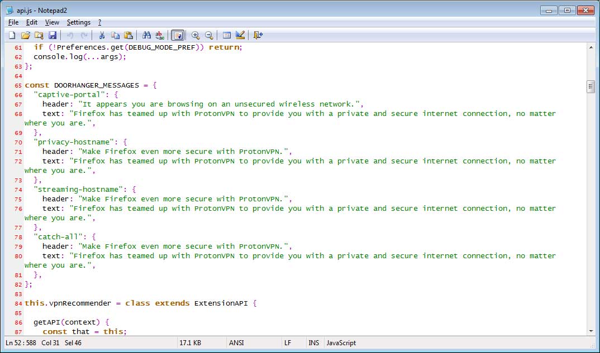Open the Select Scheme icon

(x=226, y=36)
